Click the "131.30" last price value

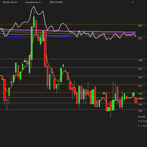[141, 117]
